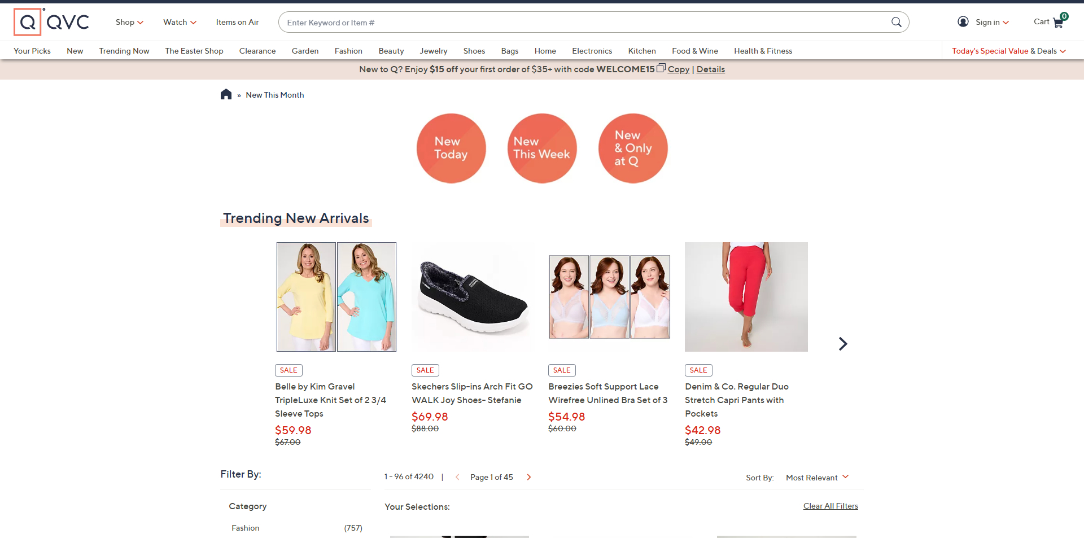Open the Details link for the welcome offer
The height and width of the screenshot is (538, 1084).
coord(710,69)
